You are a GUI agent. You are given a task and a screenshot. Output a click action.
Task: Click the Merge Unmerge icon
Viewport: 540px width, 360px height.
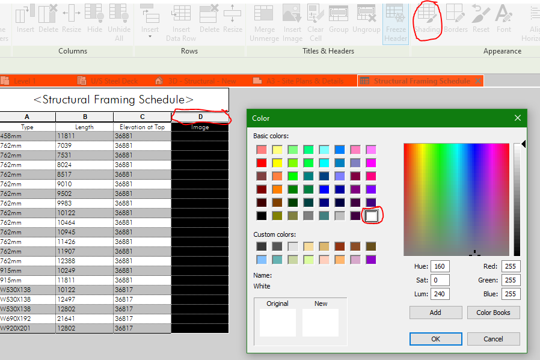[264, 14]
